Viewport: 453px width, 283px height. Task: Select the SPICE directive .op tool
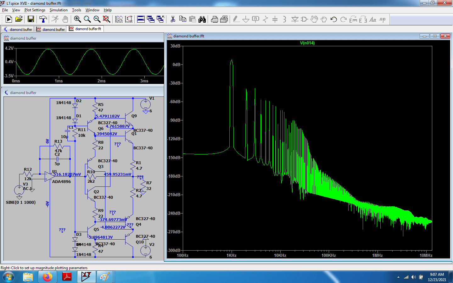click(x=383, y=19)
